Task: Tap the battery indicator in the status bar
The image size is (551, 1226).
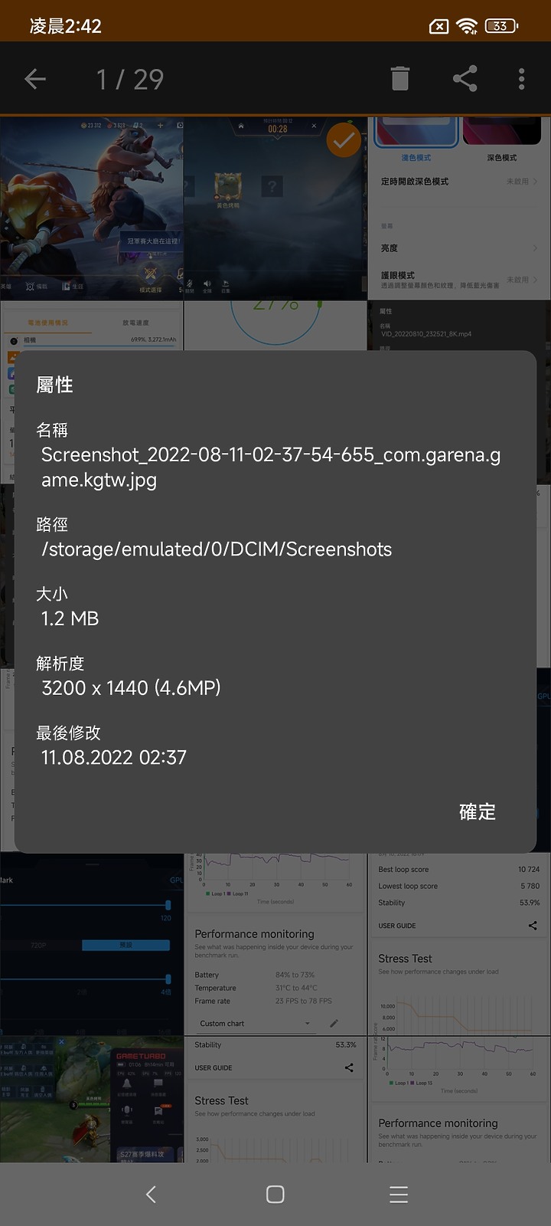Action: point(502,26)
